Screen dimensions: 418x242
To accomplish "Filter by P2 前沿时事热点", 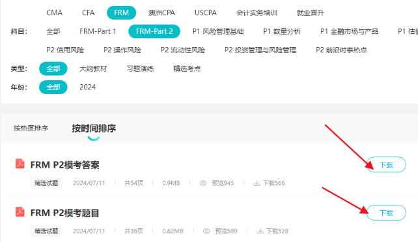I will click(341, 50).
